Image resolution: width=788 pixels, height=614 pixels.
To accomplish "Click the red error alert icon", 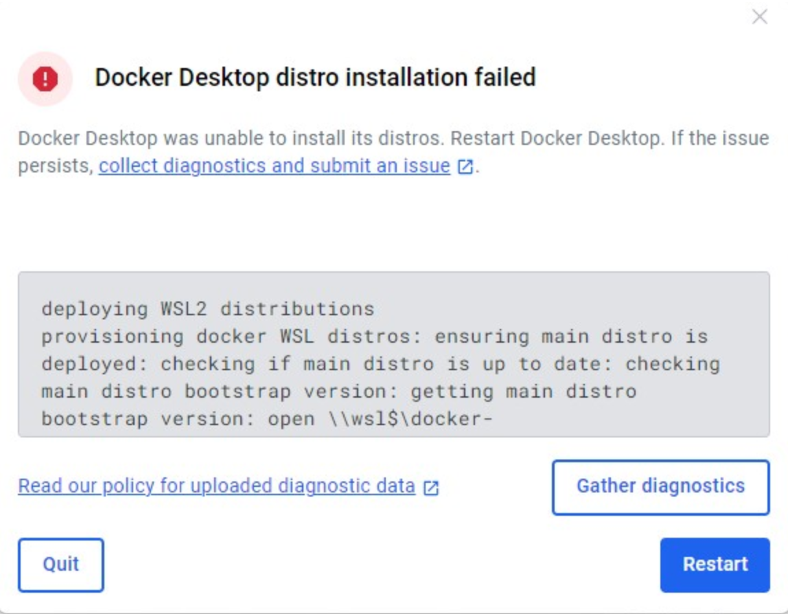I will pyautogui.click(x=45, y=79).
